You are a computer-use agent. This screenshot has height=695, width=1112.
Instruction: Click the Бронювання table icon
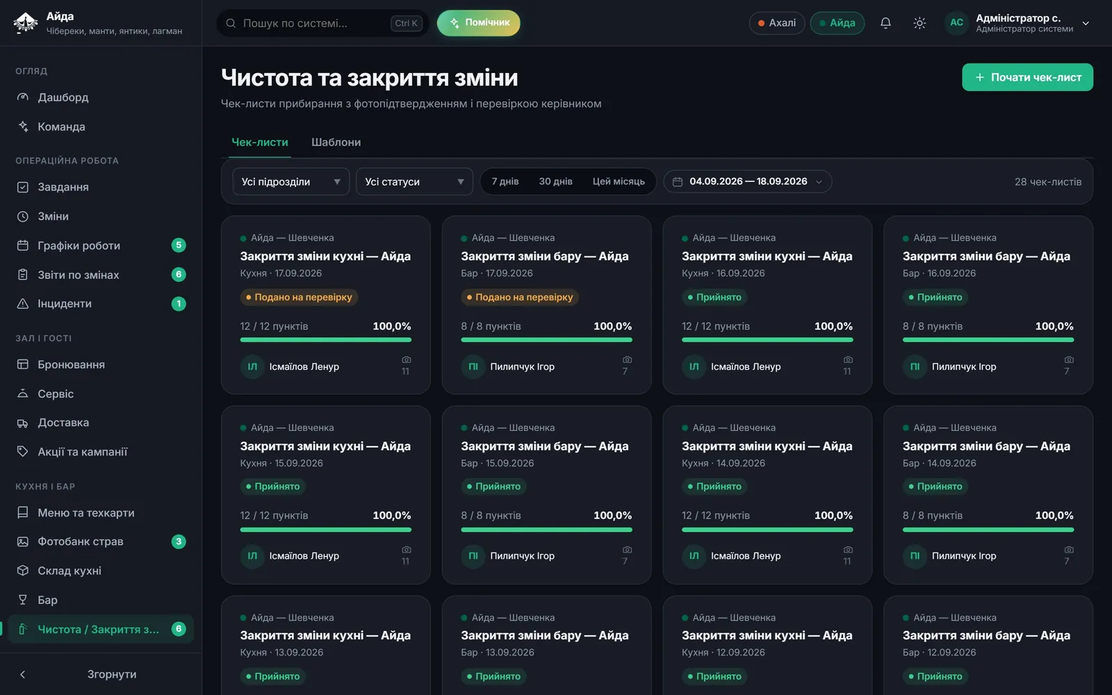pyautogui.click(x=23, y=364)
